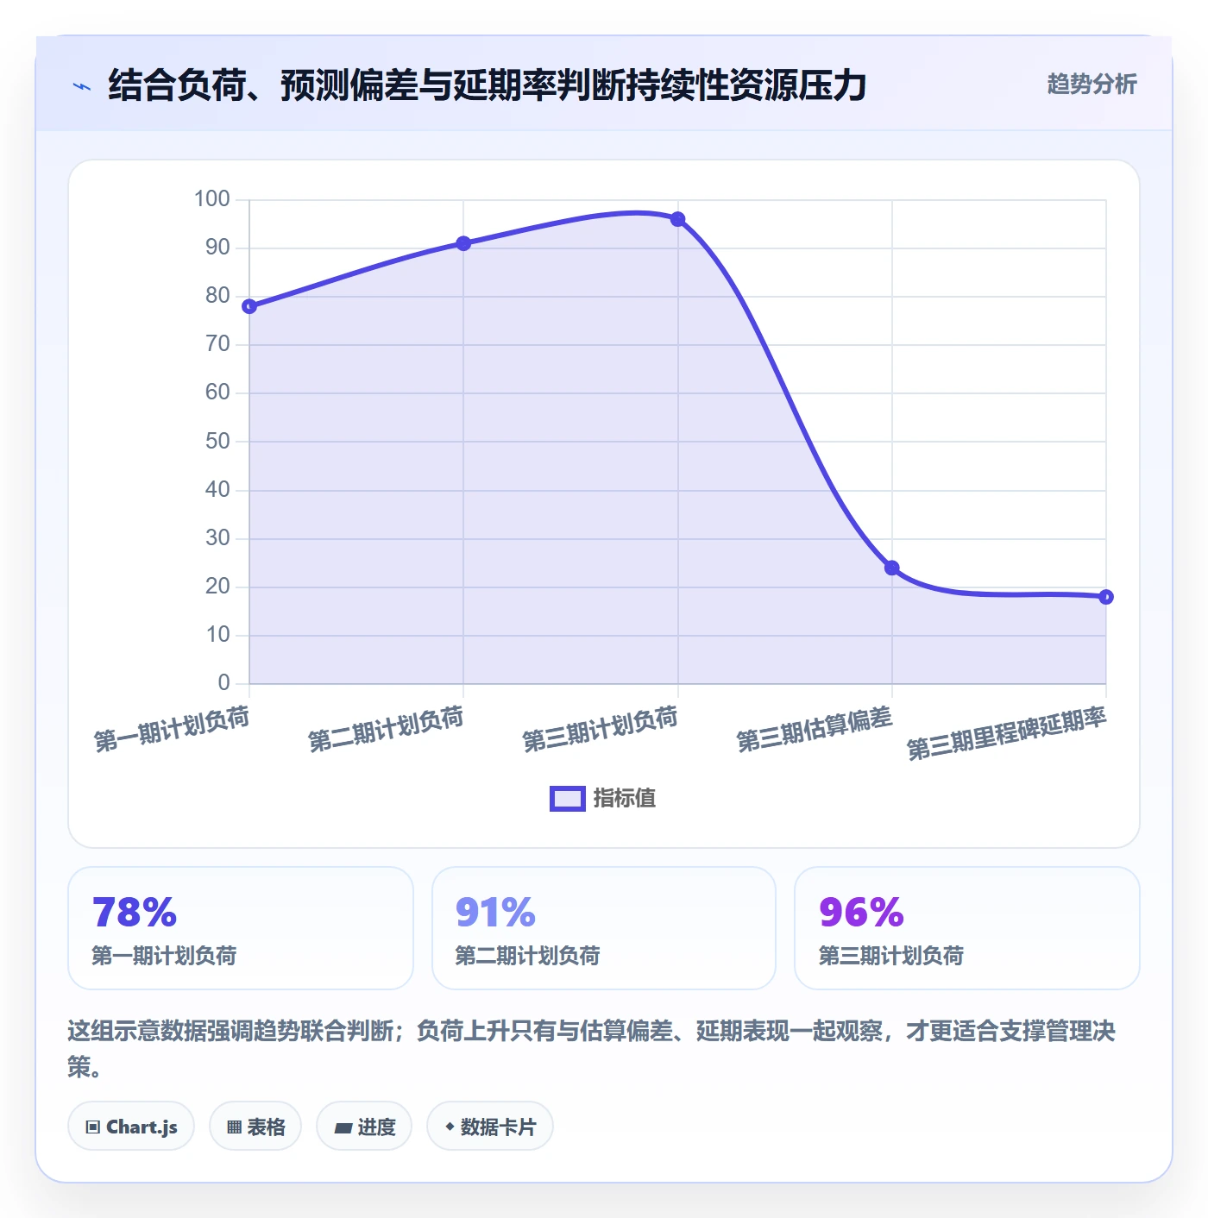This screenshot has height=1218, width=1208.
Task: Click the 趋势分析 label in header
Action: [1092, 84]
